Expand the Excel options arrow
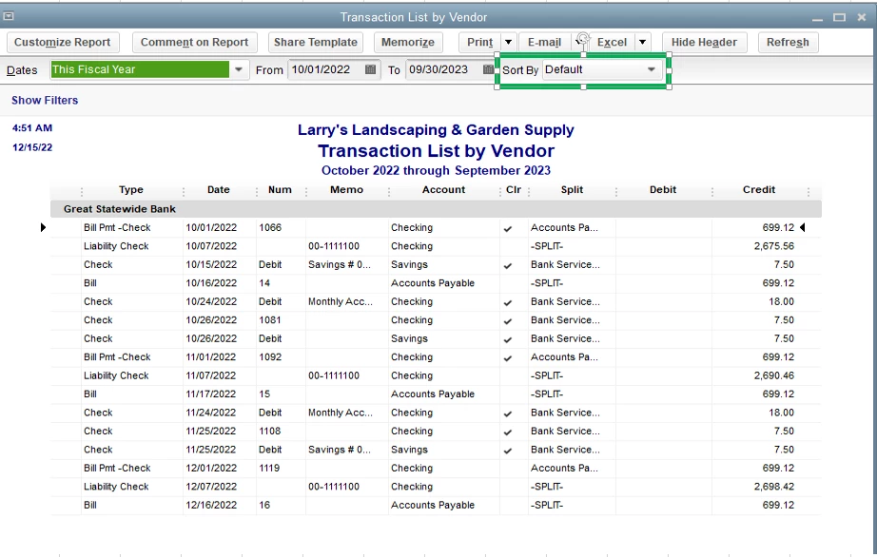877x557 pixels. tap(643, 42)
